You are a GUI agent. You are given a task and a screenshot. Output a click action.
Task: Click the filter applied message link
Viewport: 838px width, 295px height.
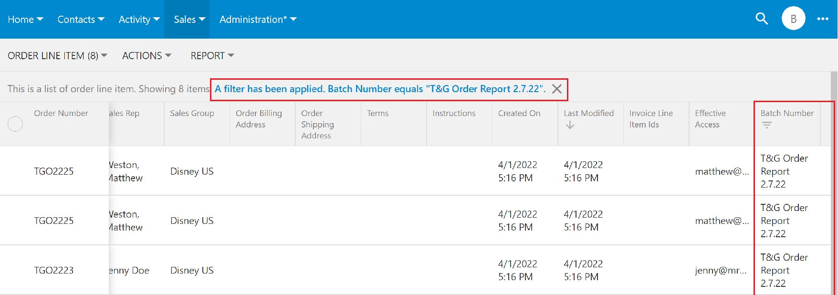pos(380,89)
